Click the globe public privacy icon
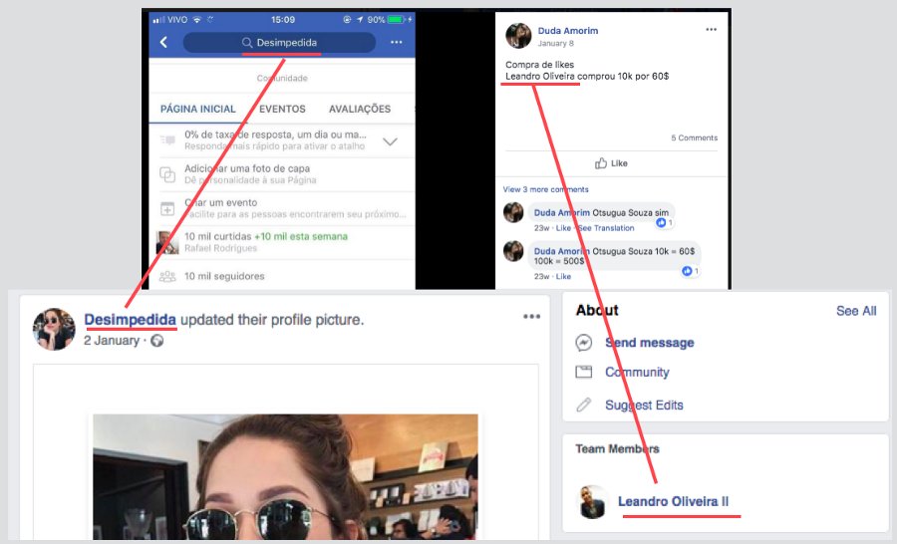This screenshot has height=544, width=897. click(156, 341)
